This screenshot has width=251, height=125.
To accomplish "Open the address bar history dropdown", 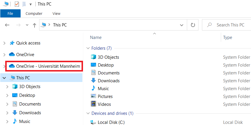I will pos(182,25).
